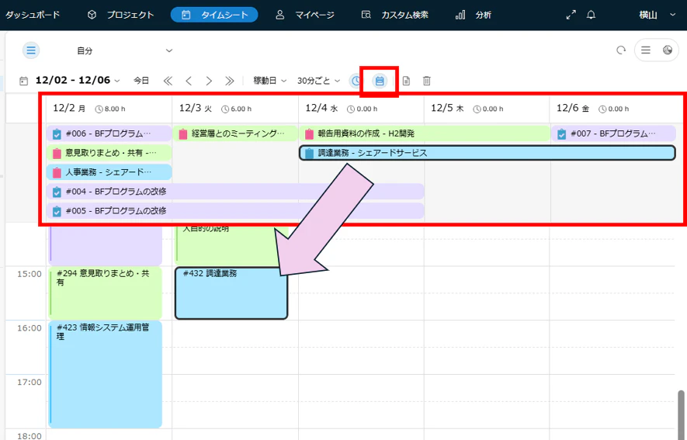Click checked clipboard icon on #007 task
This screenshot has width=687, height=440.
[x=561, y=134]
